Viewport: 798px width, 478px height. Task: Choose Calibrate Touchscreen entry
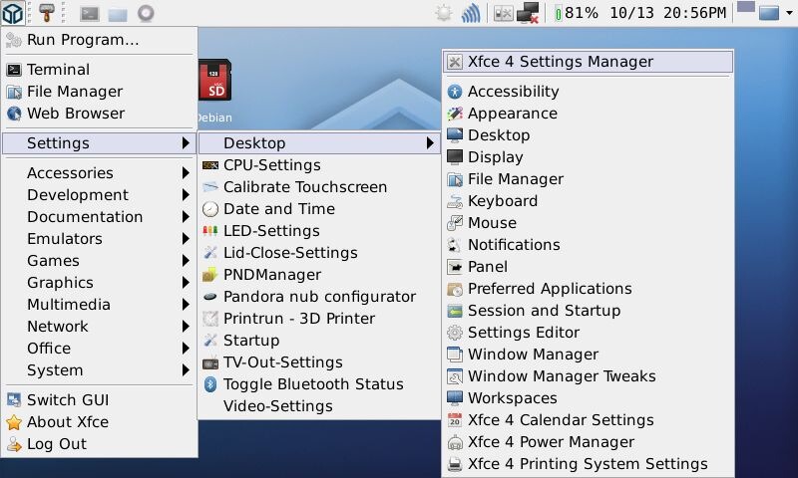click(x=318, y=187)
